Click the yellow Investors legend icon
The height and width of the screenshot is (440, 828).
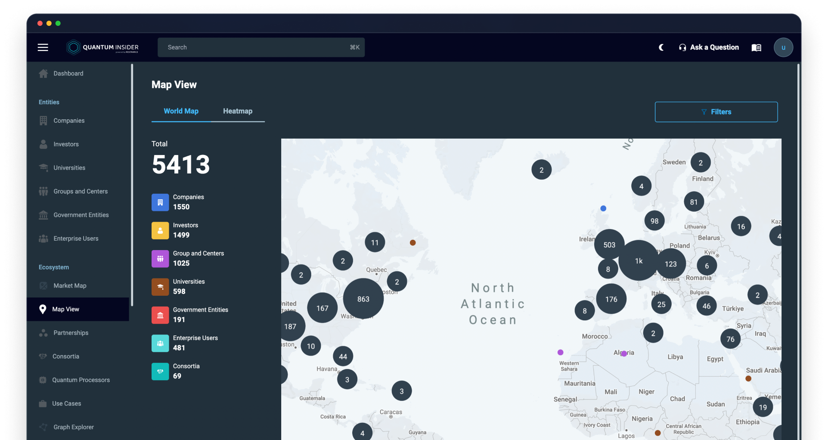click(x=160, y=230)
